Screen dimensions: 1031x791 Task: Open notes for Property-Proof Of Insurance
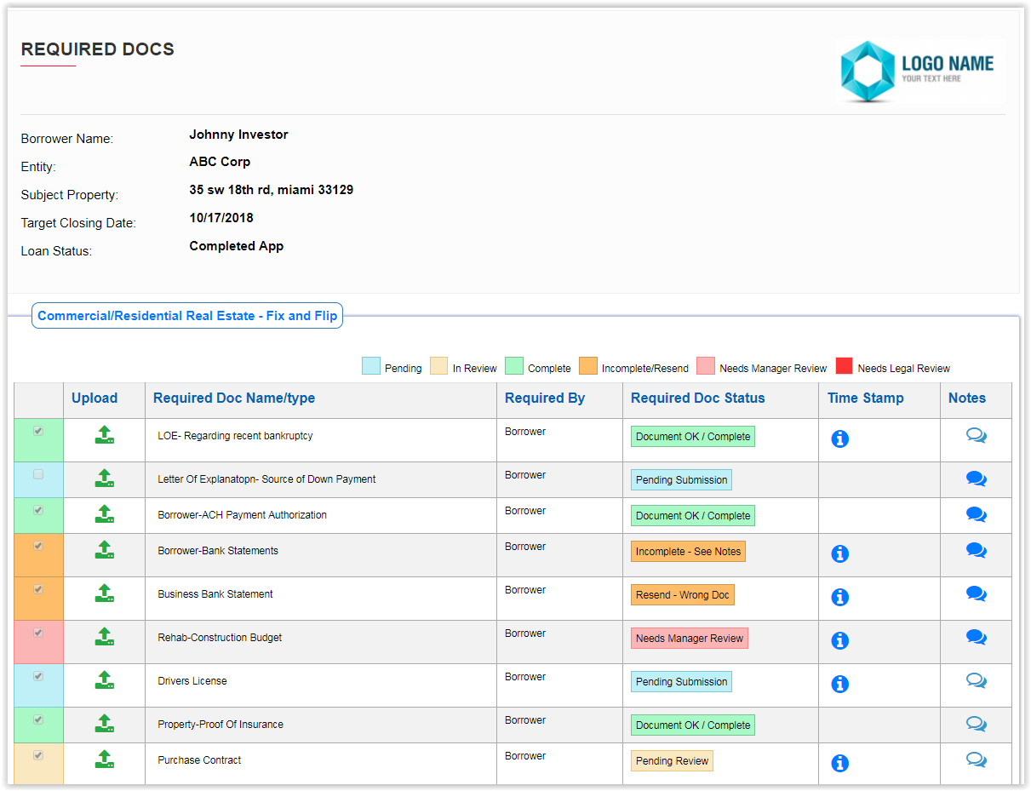click(977, 724)
